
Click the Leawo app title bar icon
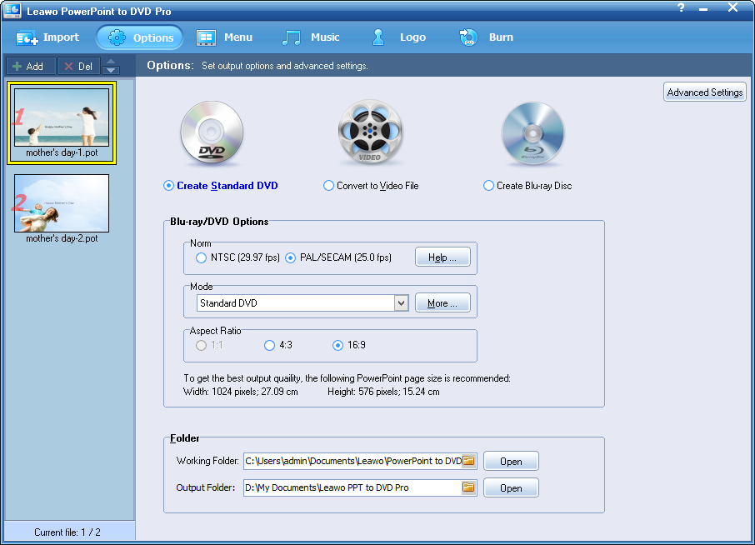tap(12, 10)
